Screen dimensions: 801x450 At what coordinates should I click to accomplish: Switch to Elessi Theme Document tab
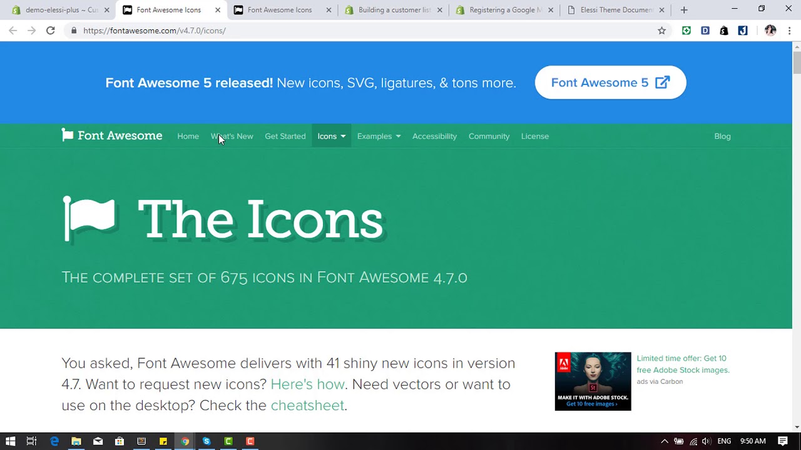pyautogui.click(x=616, y=10)
